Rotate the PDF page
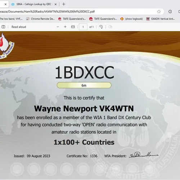The image size is (180, 180). pos(101,27)
